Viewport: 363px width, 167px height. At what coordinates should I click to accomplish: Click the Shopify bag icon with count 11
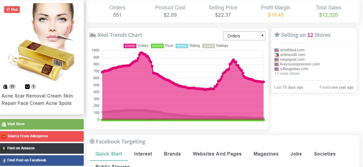5,87
